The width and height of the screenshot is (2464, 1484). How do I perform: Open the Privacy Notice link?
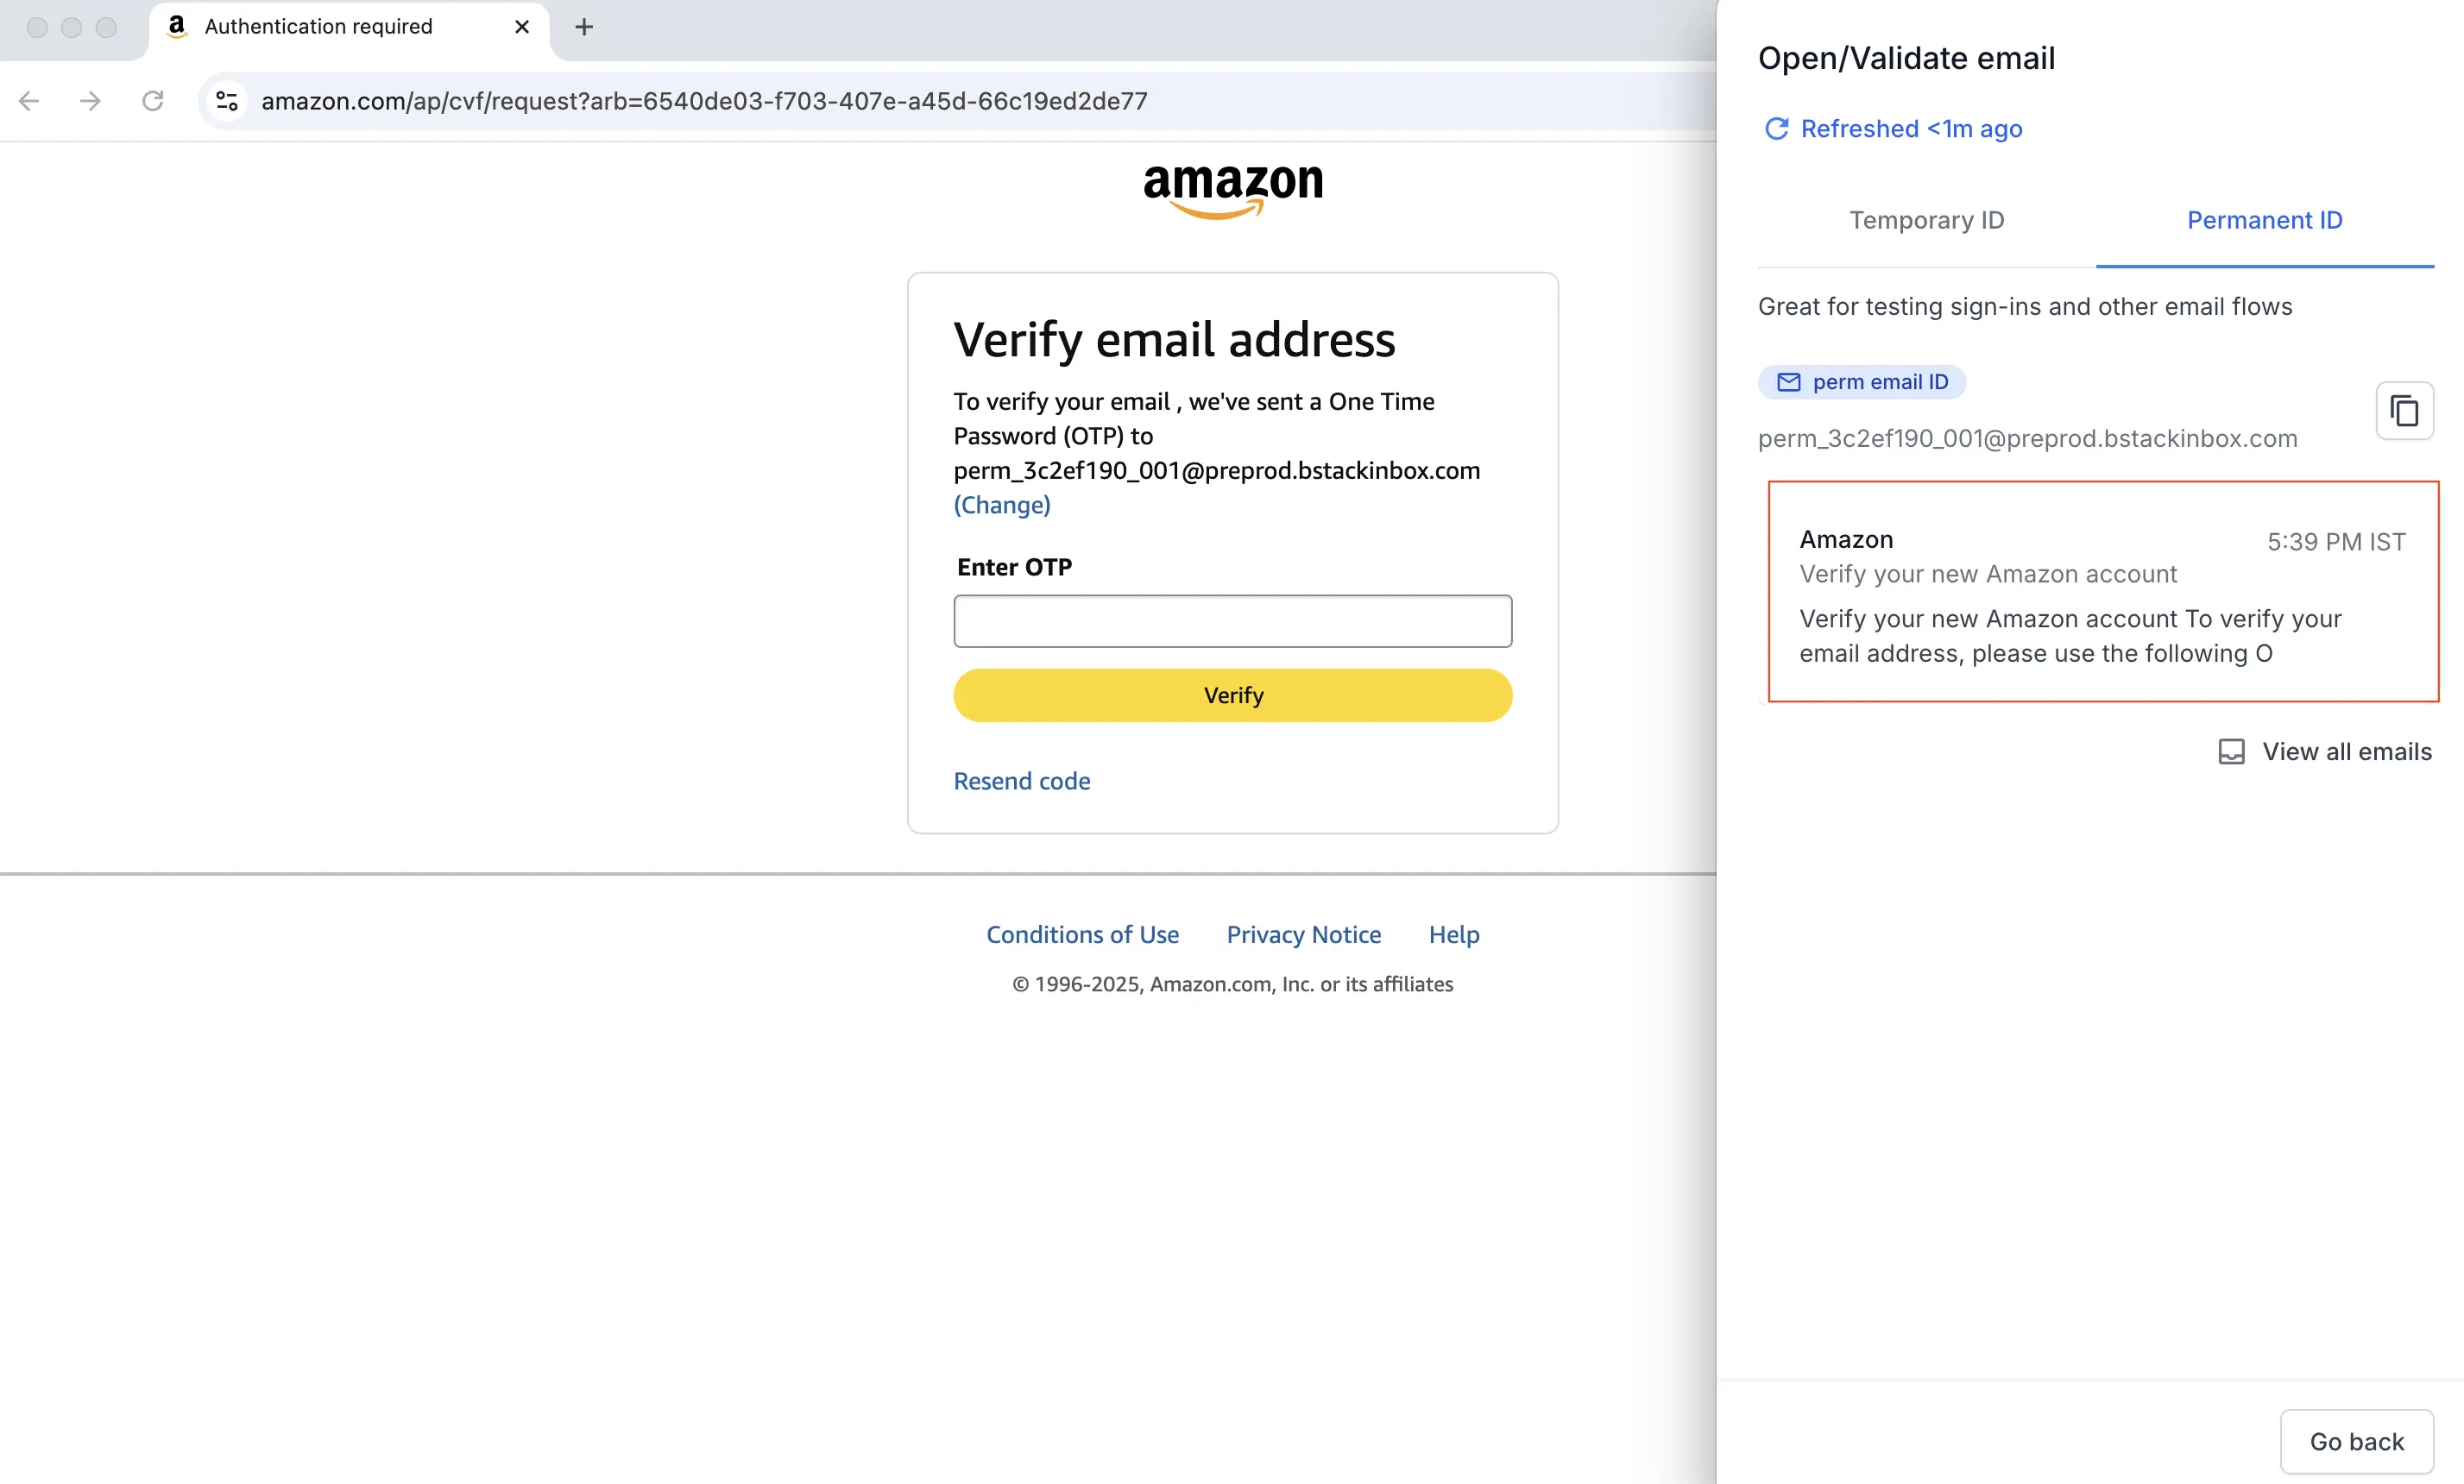point(1303,934)
